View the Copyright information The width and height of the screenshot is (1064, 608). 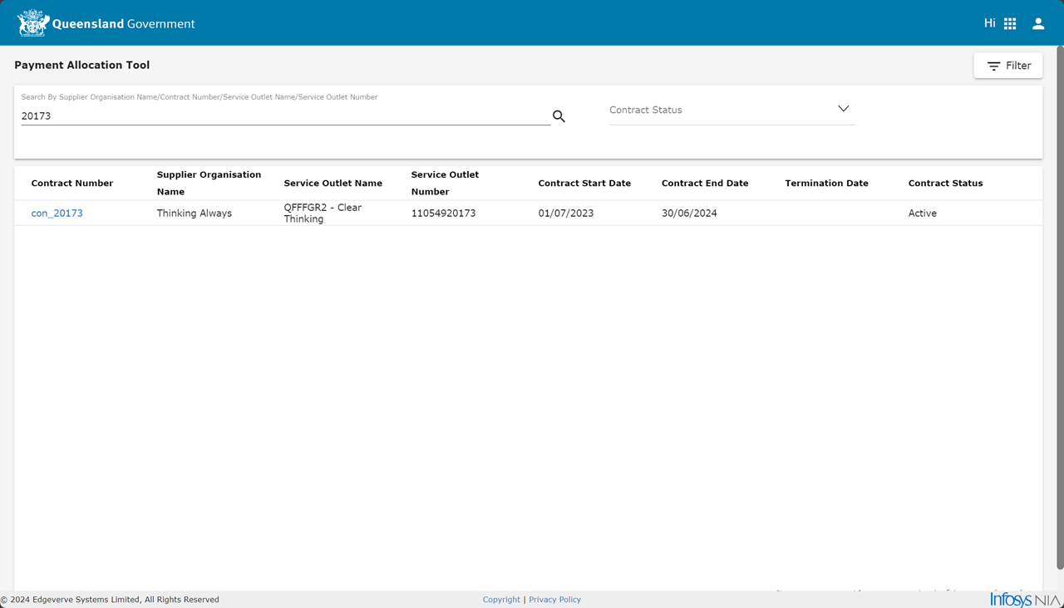click(501, 599)
